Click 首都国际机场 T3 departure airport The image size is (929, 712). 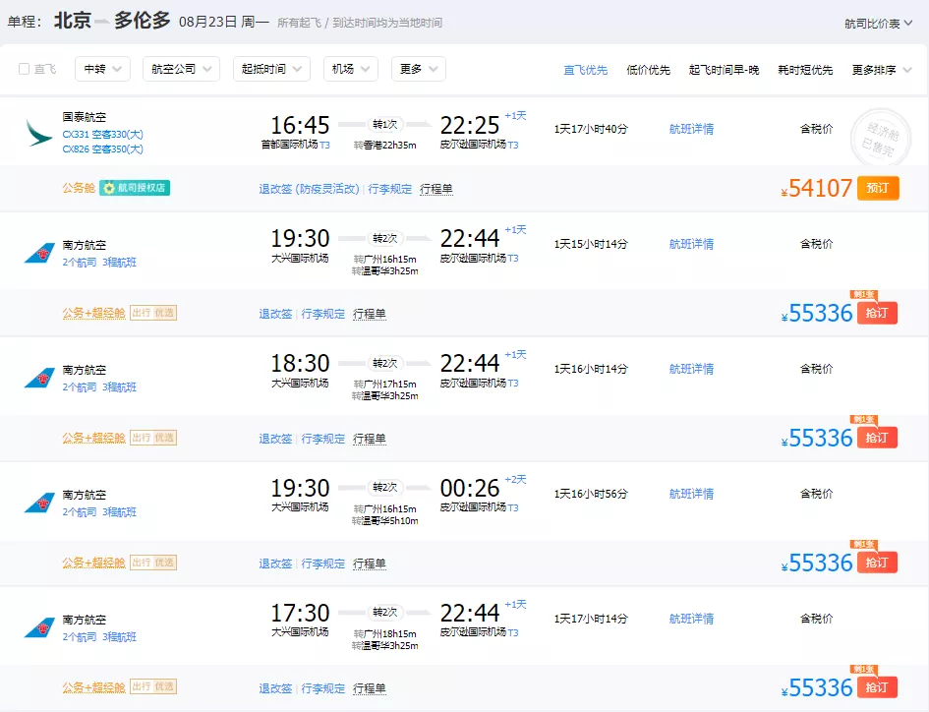(296, 145)
